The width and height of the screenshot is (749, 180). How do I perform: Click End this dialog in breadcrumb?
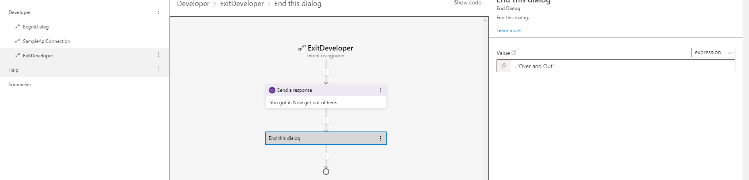tap(298, 4)
